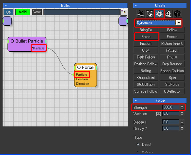Pick the PhysX operator
Screen dimensions: 191x155
pos(172,57)
